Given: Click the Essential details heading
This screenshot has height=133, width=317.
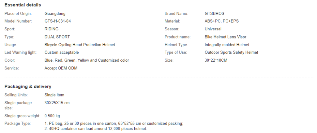Looking at the screenshot, I should point(23,5).
